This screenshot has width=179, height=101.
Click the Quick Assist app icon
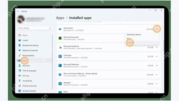tap(60, 29)
